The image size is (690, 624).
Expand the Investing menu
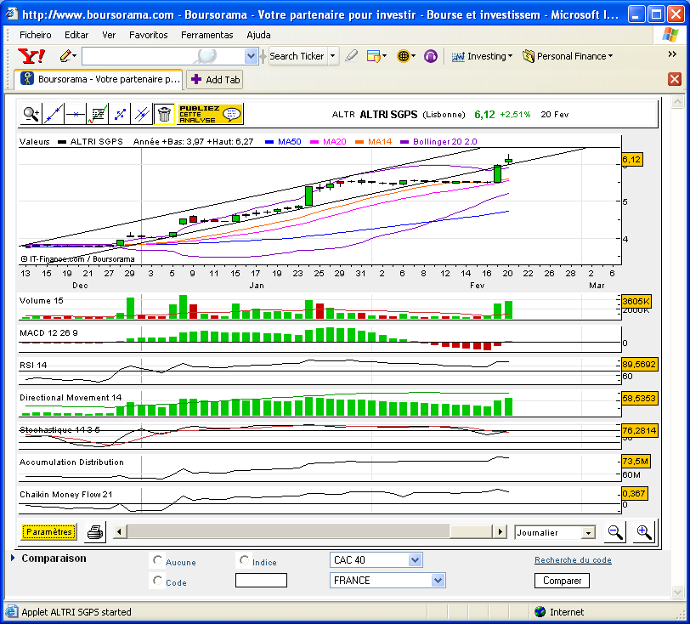(482, 56)
